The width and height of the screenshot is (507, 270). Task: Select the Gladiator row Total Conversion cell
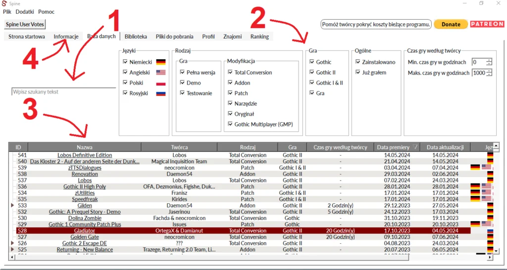click(x=248, y=230)
